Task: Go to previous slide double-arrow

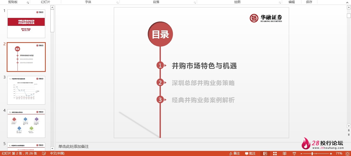Action: tap(349, 130)
